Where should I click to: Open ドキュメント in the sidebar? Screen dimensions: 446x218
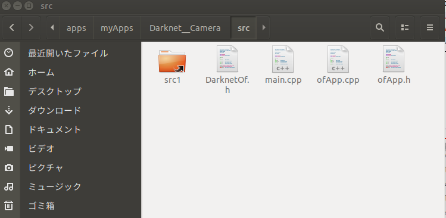(55, 129)
